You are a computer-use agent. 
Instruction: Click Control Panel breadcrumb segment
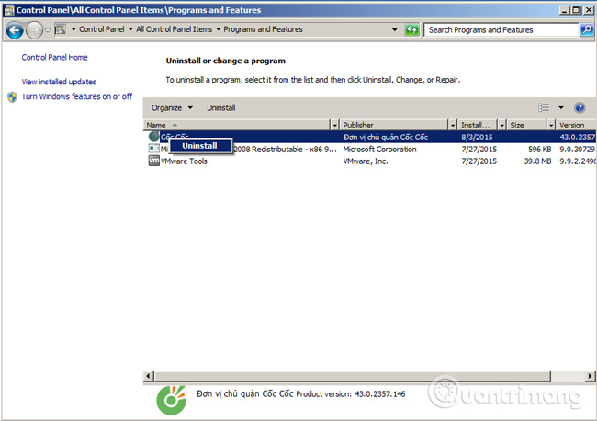[x=102, y=29]
